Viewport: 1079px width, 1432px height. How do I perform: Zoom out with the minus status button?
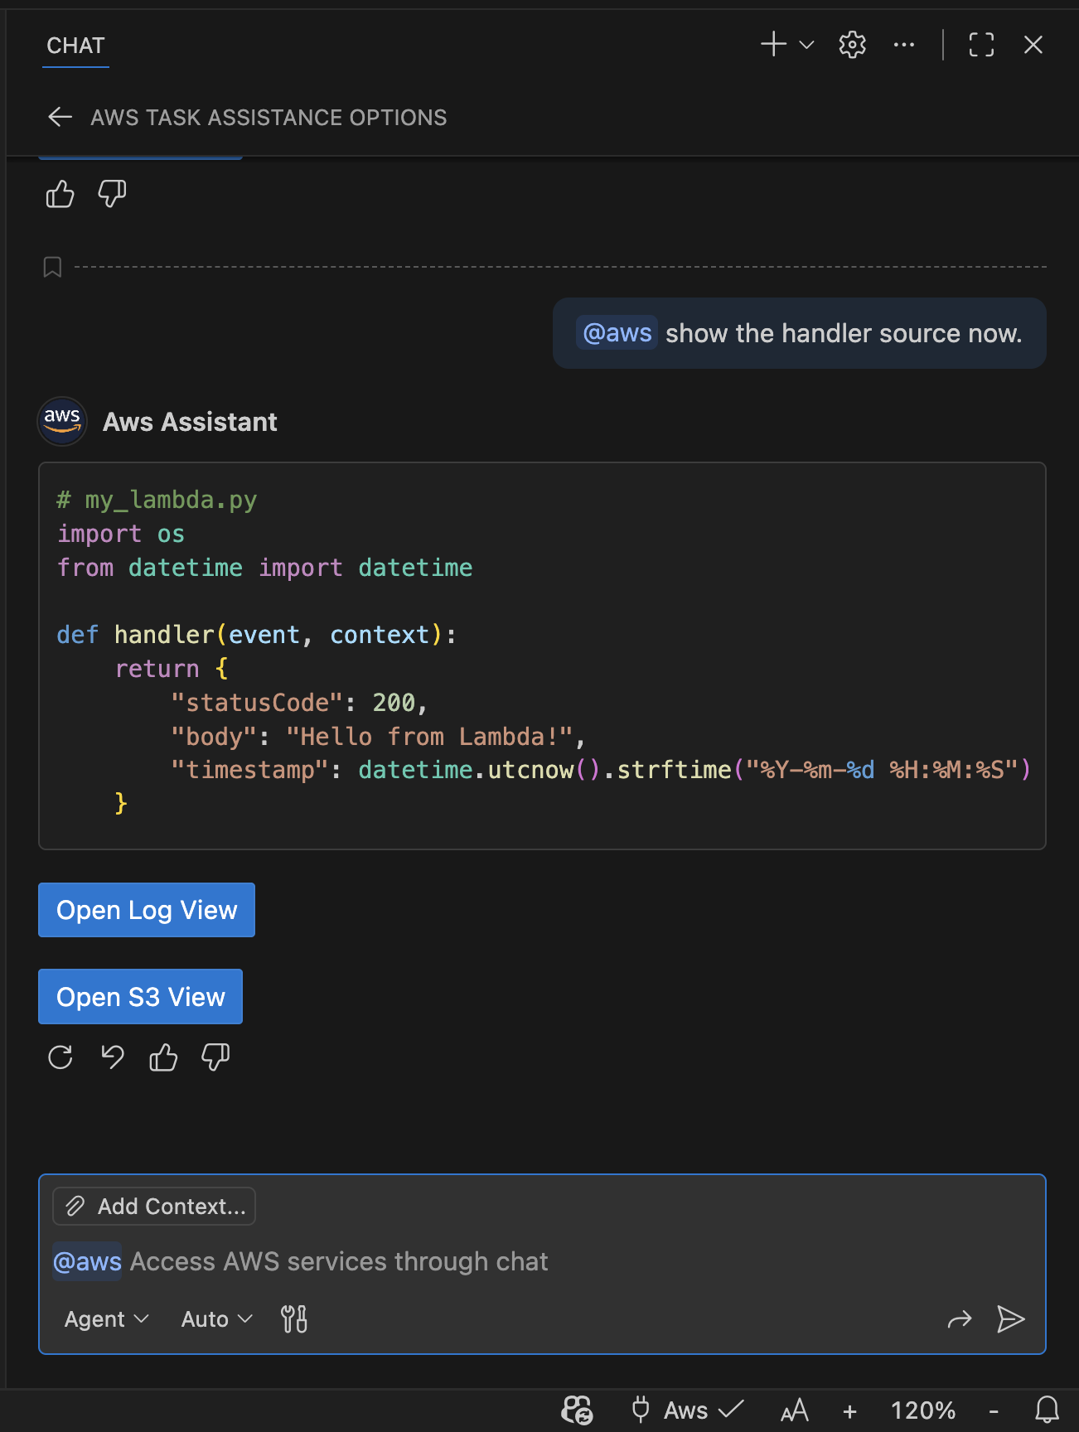click(993, 1410)
